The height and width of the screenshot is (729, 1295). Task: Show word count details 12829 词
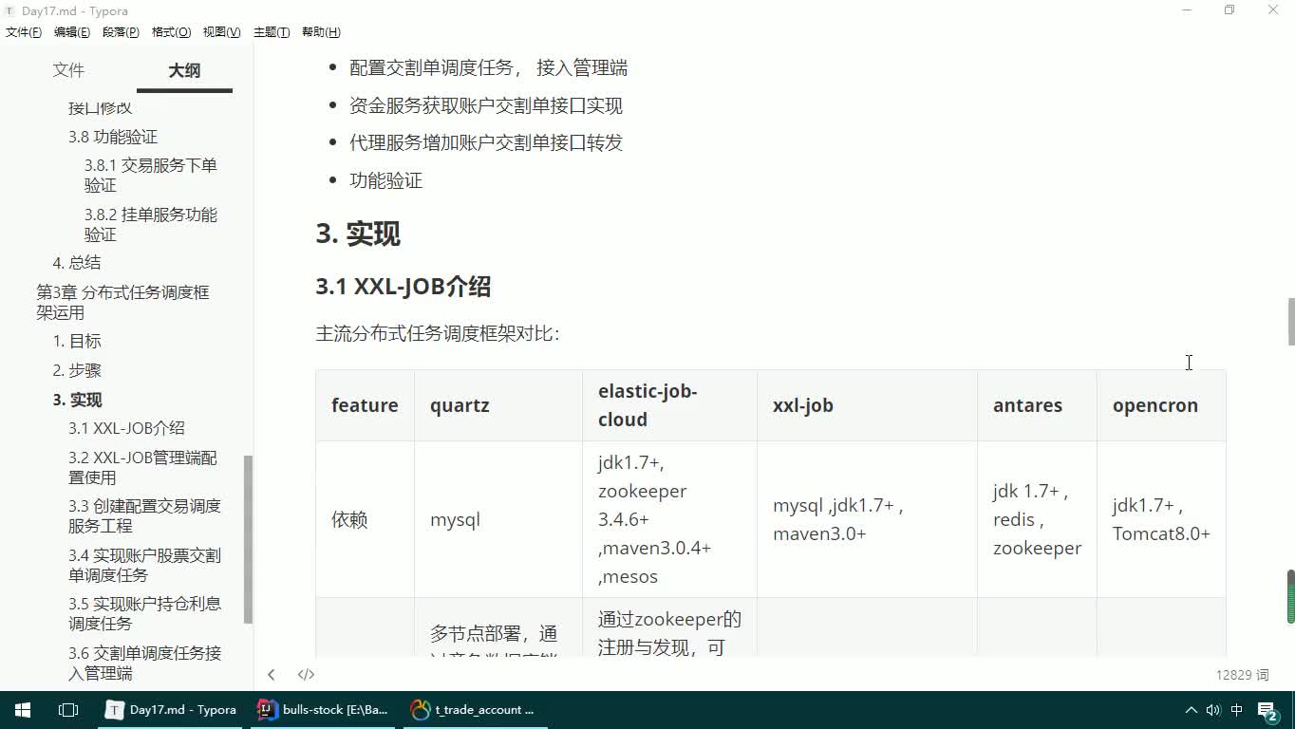coord(1242,674)
